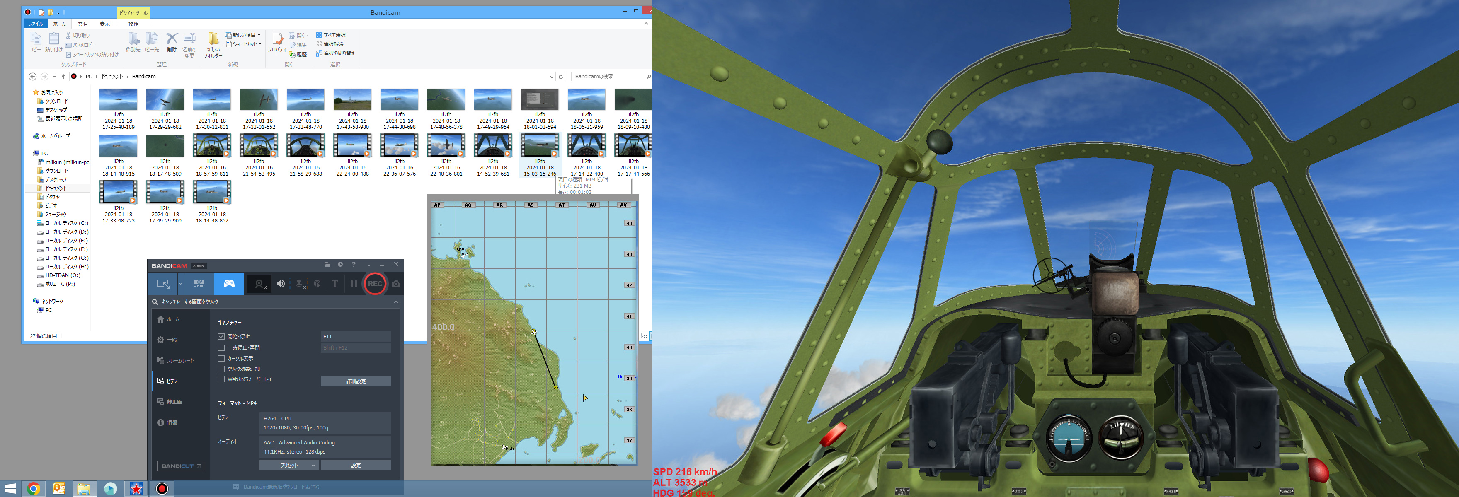Open Chrome from the taskbar
Image resolution: width=1459 pixels, height=497 pixels.
point(34,488)
